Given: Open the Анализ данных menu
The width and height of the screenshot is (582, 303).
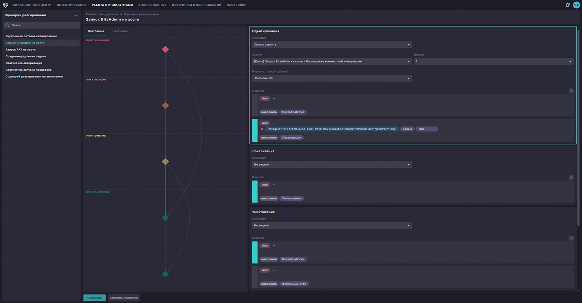Looking at the screenshot, I should (x=152, y=5).
